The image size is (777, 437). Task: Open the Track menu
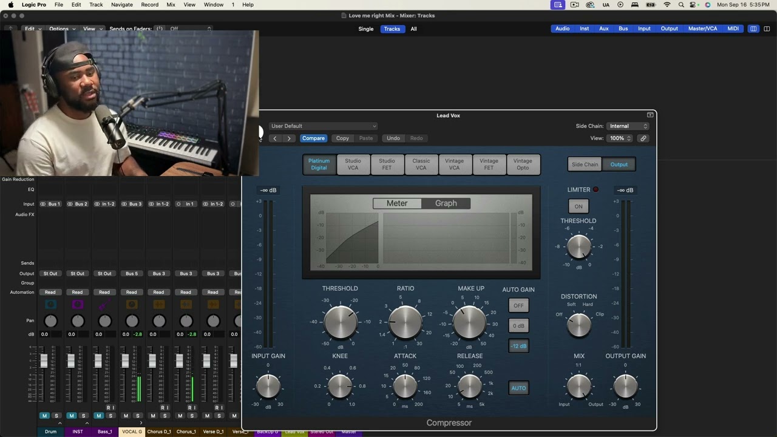96,5
